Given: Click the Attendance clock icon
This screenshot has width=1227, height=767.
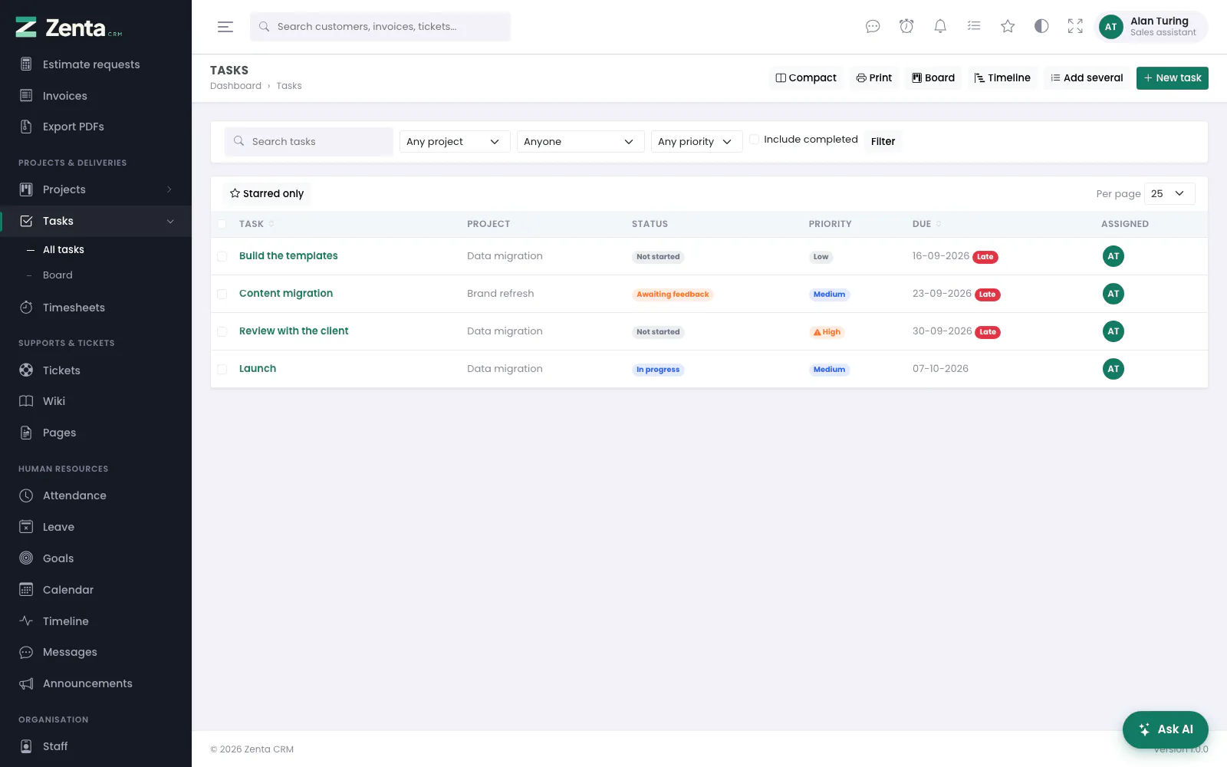Looking at the screenshot, I should tap(26, 495).
